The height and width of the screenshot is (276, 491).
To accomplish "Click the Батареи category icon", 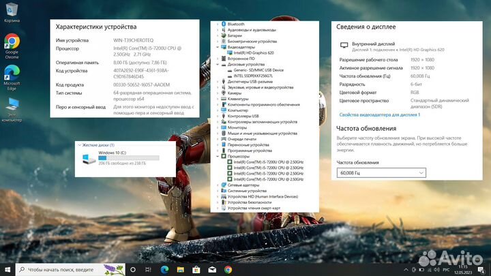I will tap(224, 35).
